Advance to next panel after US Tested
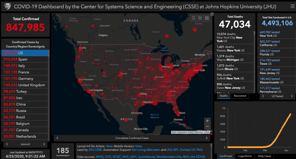Image resolution: width=296 pixels, height=159 pixels. click(x=292, y=96)
